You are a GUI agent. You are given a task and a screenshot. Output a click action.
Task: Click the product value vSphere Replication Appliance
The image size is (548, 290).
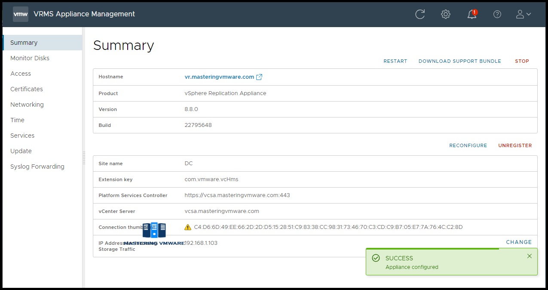pos(225,93)
